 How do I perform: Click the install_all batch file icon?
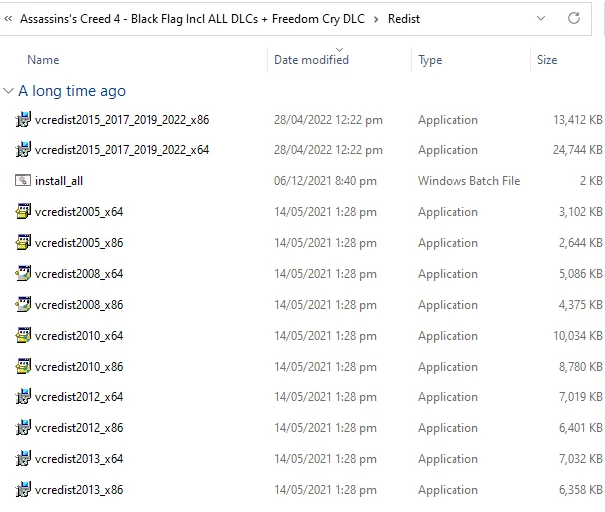[x=23, y=181]
